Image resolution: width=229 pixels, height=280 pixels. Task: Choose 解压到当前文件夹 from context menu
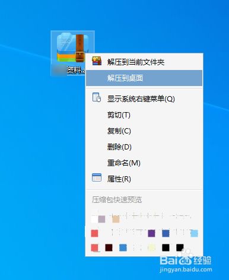[144, 62]
